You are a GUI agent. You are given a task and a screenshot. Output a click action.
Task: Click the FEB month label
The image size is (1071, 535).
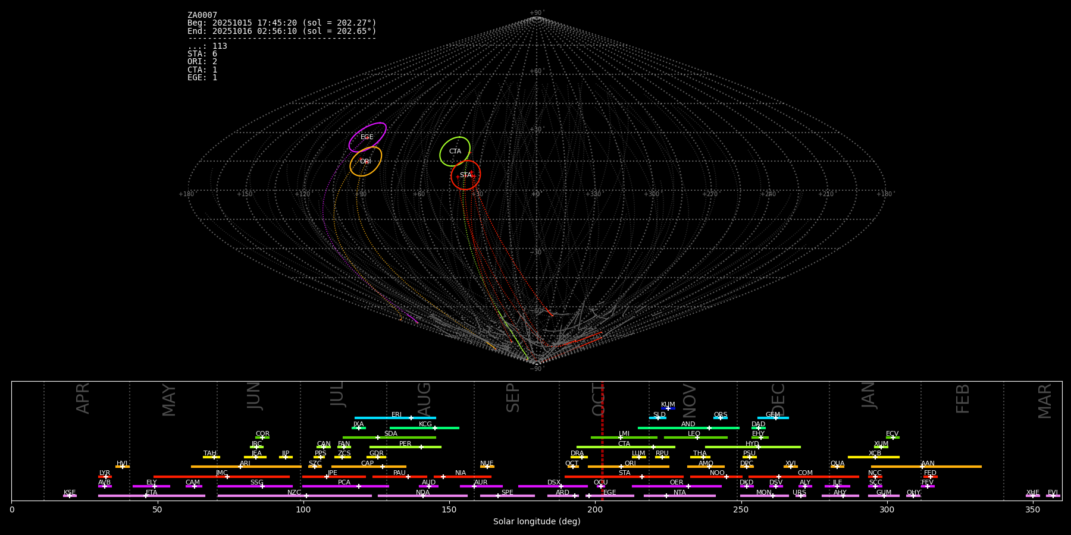click(963, 398)
